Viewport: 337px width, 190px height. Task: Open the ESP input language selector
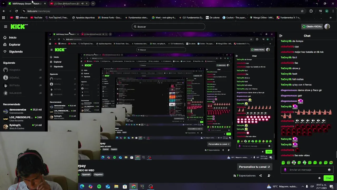coord(312,187)
